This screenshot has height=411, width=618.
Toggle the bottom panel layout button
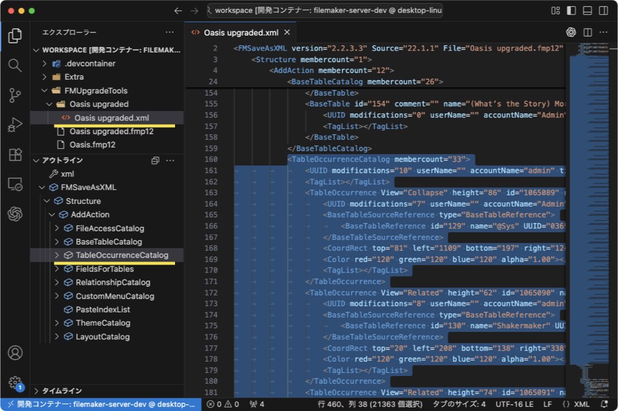(x=587, y=11)
